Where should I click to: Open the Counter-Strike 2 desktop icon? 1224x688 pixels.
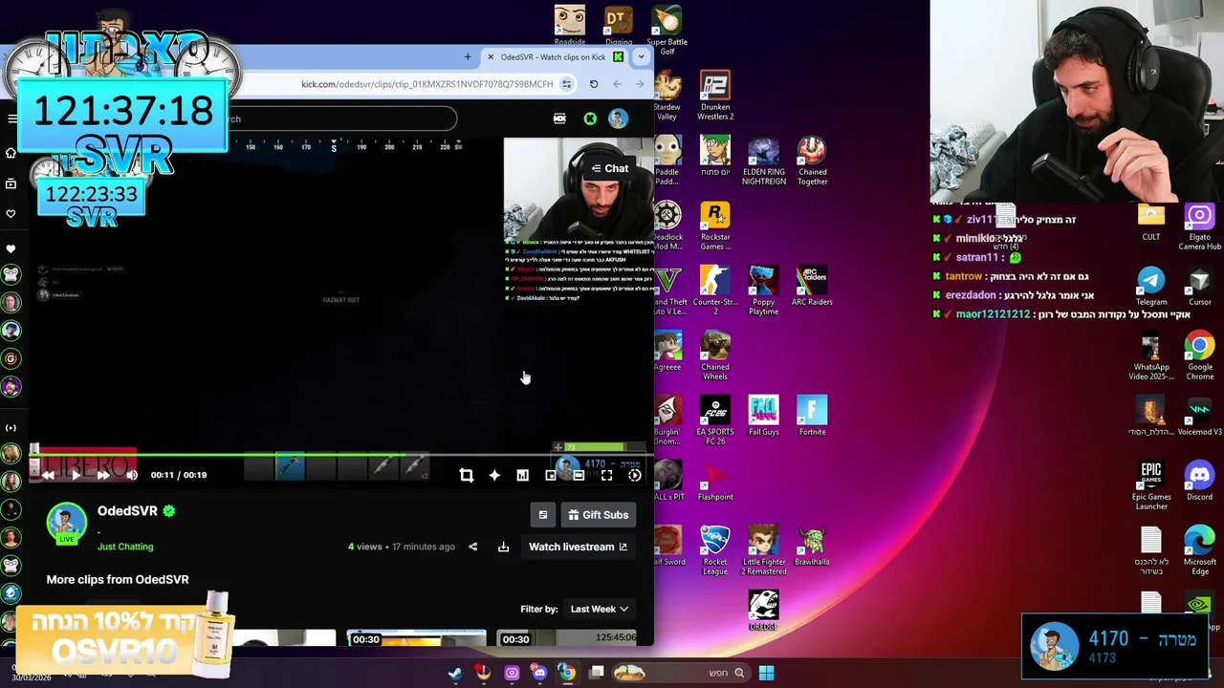pyautogui.click(x=715, y=290)
